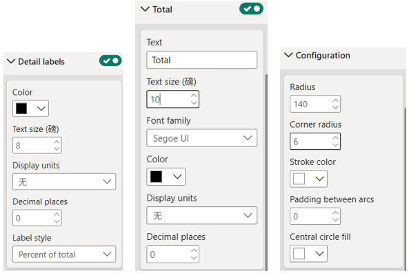Open Central circle fill color dropdown
The image size is (409, 275).
coord(308,254)
